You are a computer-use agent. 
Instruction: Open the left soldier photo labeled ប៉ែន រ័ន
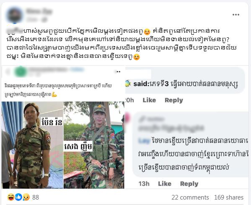tap(33, 145)
